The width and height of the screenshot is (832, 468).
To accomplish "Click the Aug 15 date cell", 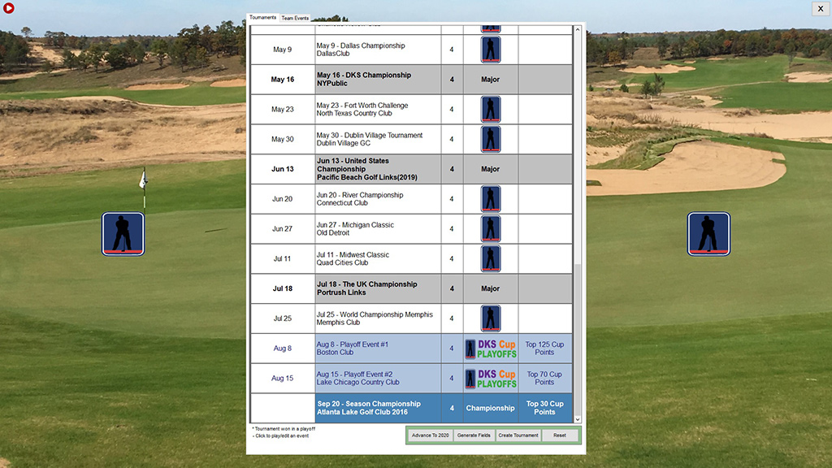I will [x=282, y=379].
